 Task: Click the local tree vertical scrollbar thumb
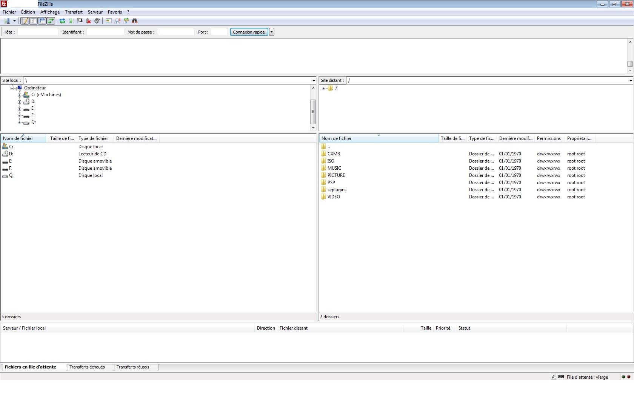point(313,112)
